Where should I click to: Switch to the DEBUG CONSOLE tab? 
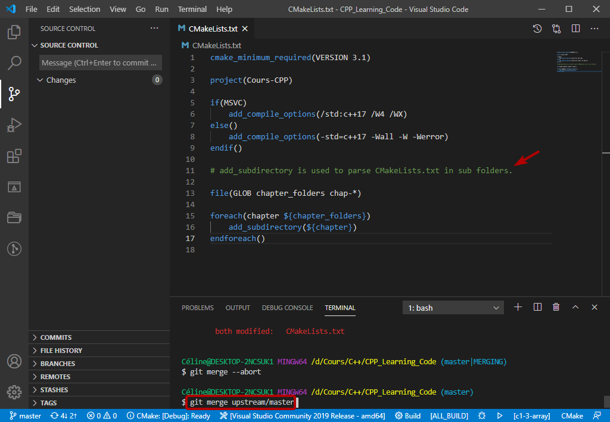point(288,308)
